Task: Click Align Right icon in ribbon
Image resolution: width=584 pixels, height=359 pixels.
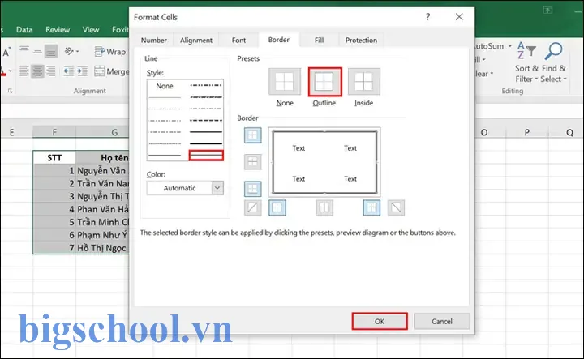Action: pyautogui.click(x=51, y=71)
